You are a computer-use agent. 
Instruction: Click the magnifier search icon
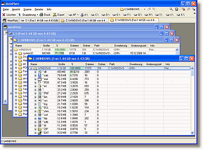[171, 9]
